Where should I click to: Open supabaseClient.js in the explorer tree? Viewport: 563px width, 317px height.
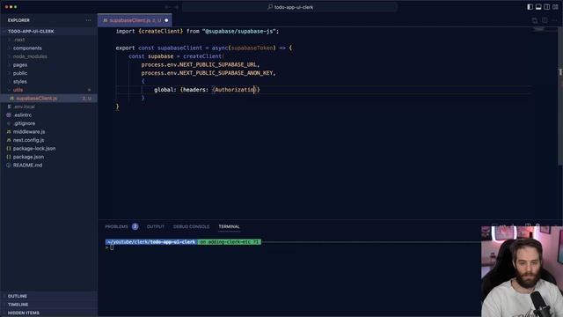(x=37, y=98)
